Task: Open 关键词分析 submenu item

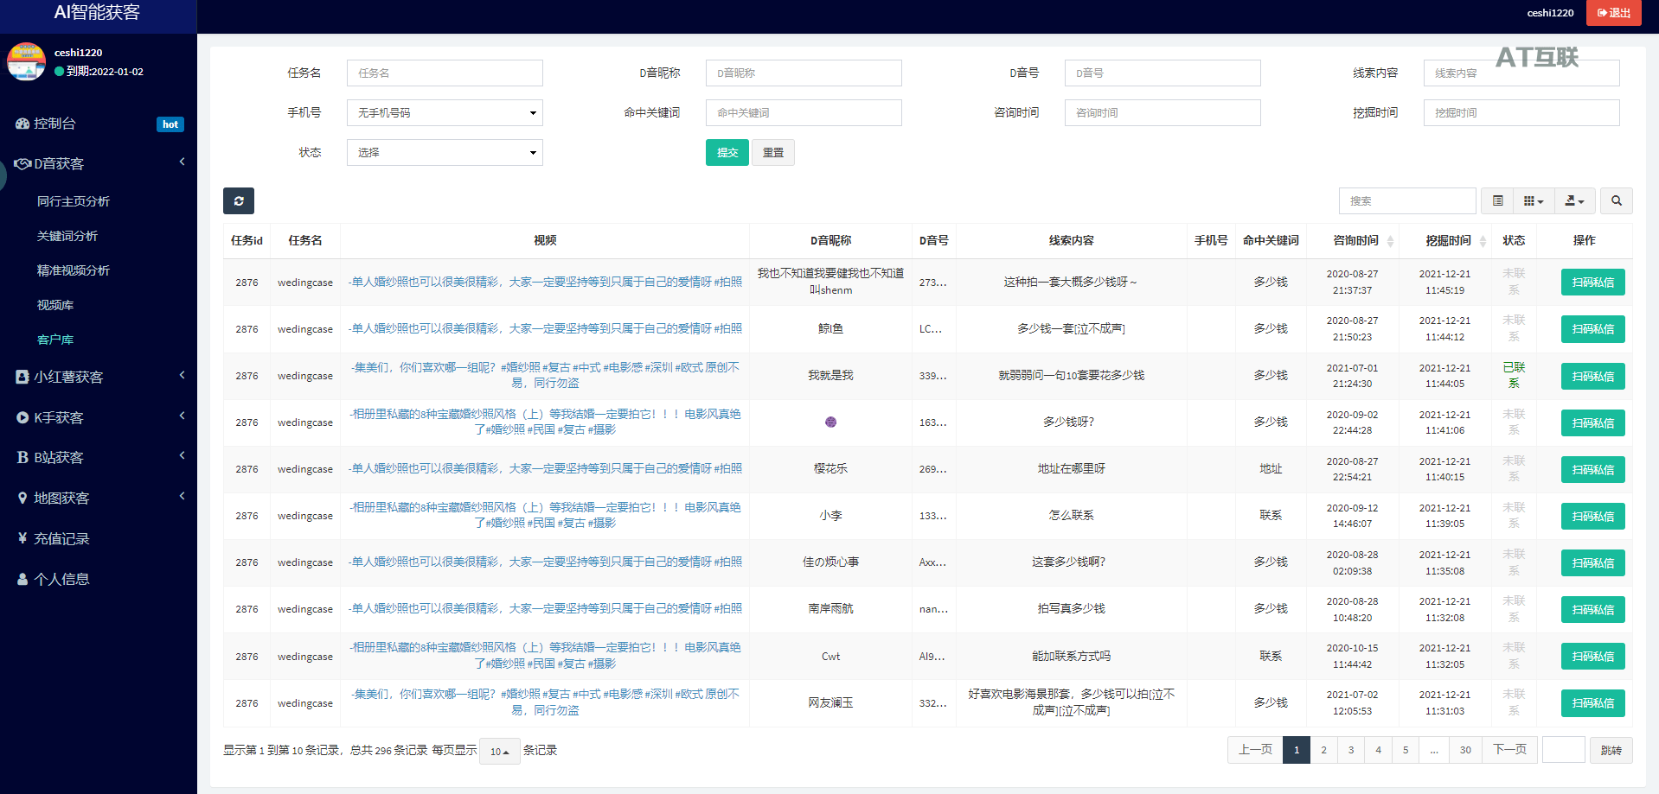Action: pyautogui.click(x=67, y=236)
